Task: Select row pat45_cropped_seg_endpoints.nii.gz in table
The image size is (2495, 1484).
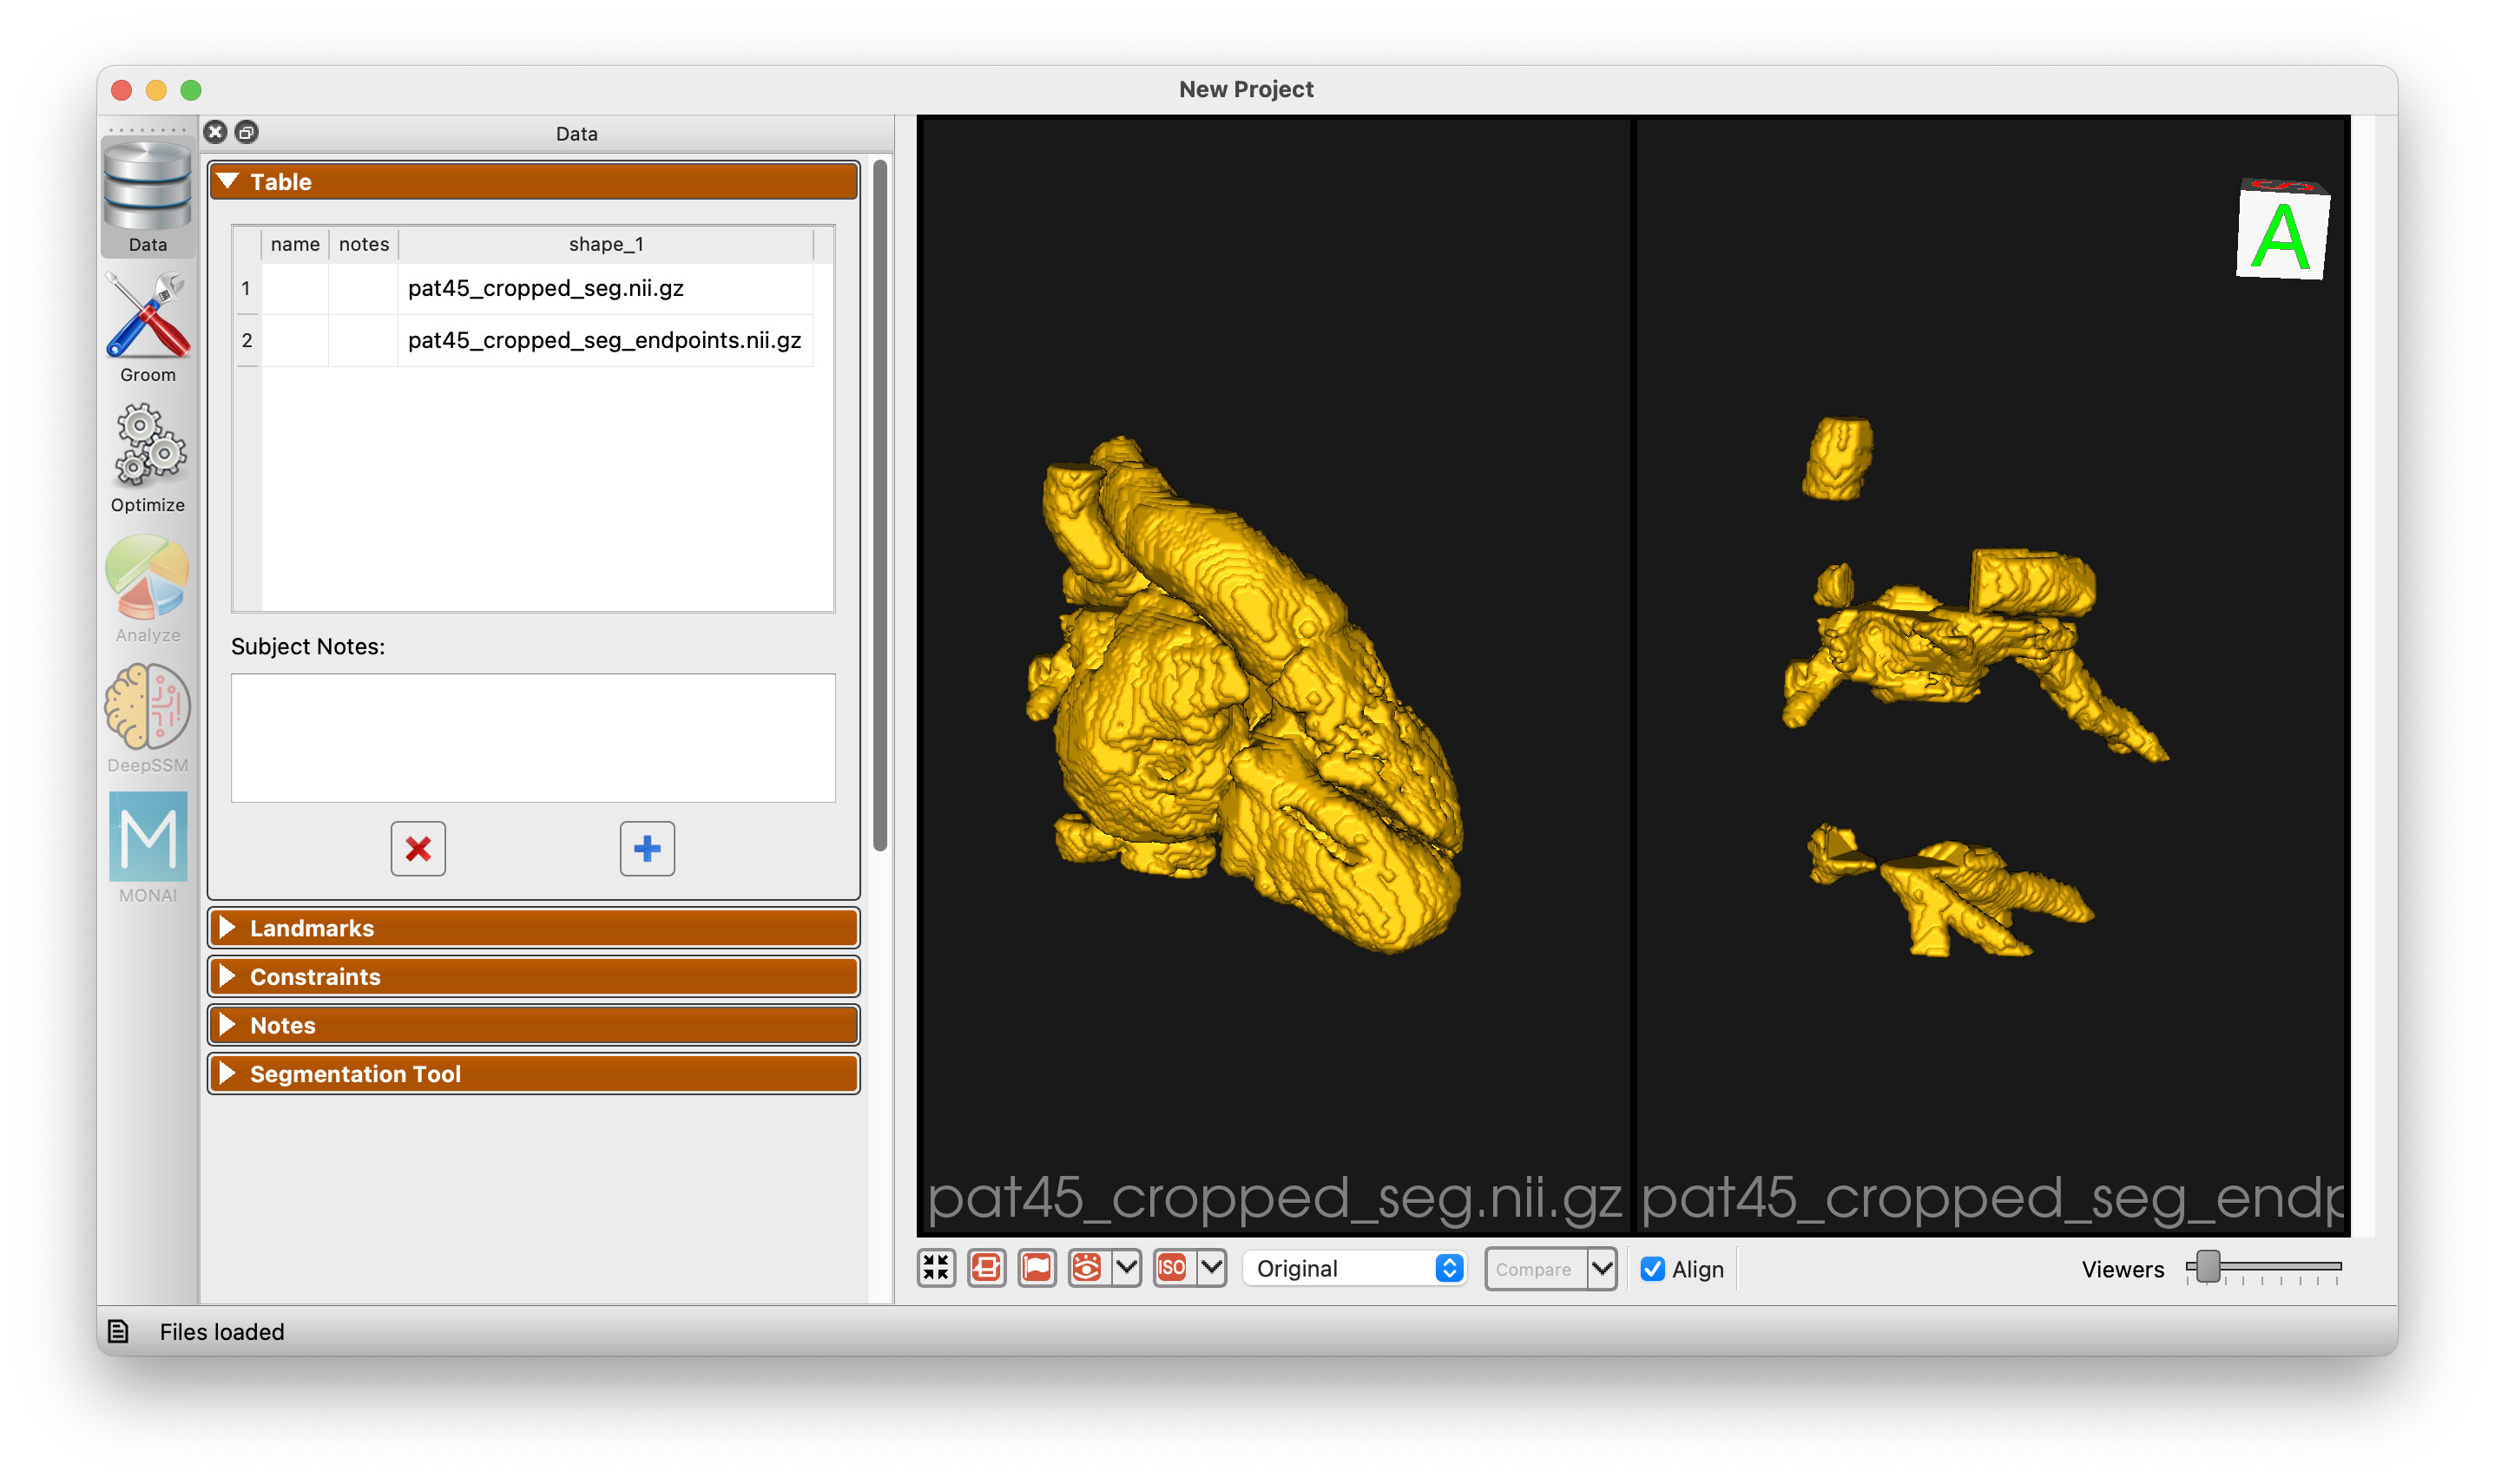Action: (x=603, y=341)
